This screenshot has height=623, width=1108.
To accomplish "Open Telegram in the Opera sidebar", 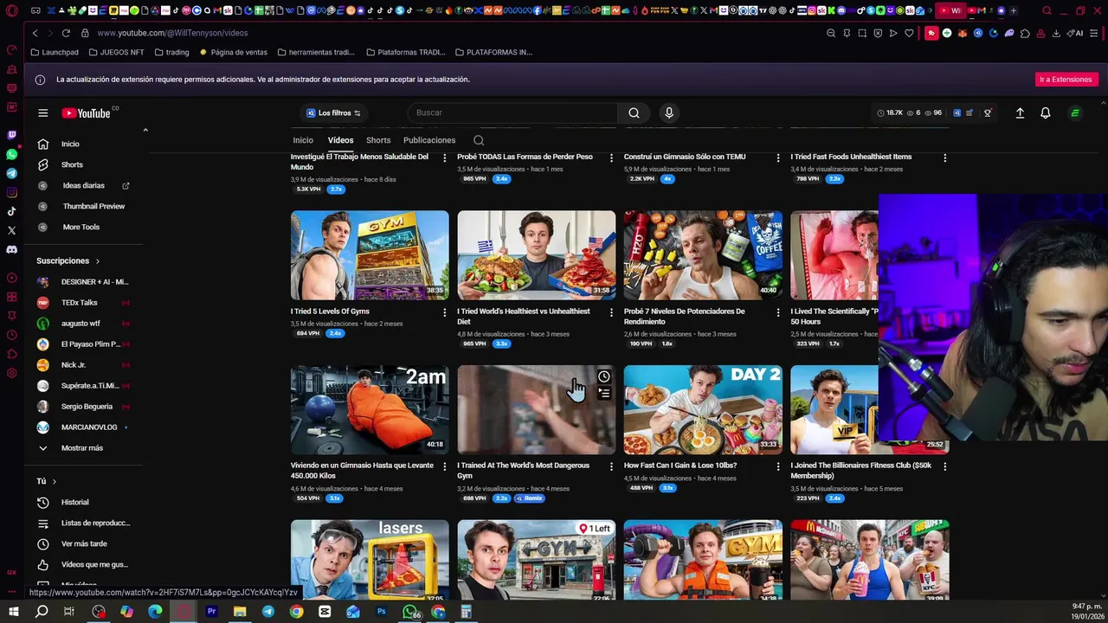I will pos(11,173).
